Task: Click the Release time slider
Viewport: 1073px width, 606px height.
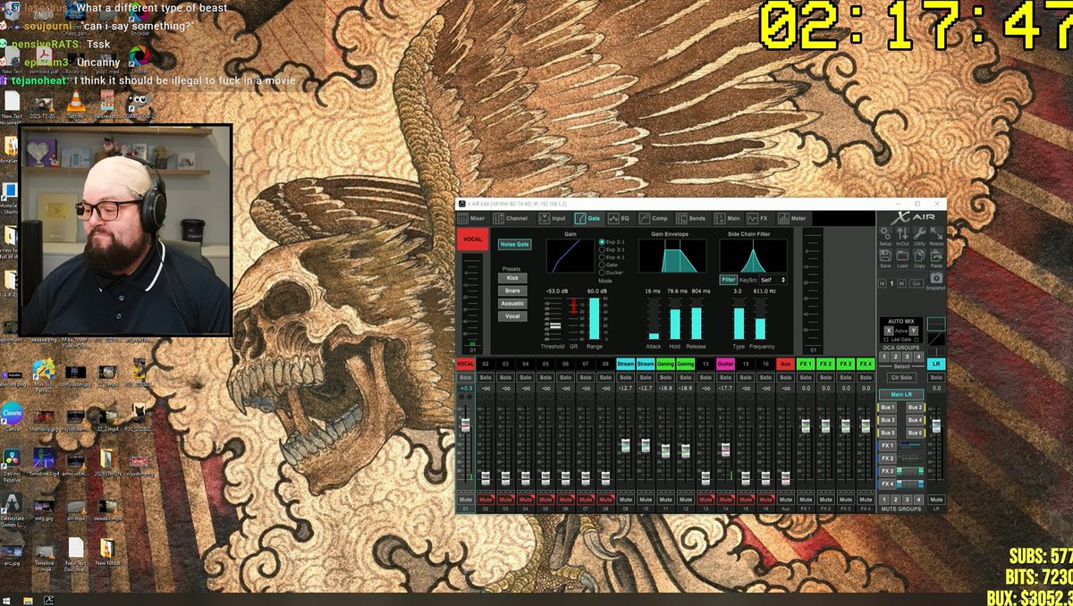Action: point(696,317)
